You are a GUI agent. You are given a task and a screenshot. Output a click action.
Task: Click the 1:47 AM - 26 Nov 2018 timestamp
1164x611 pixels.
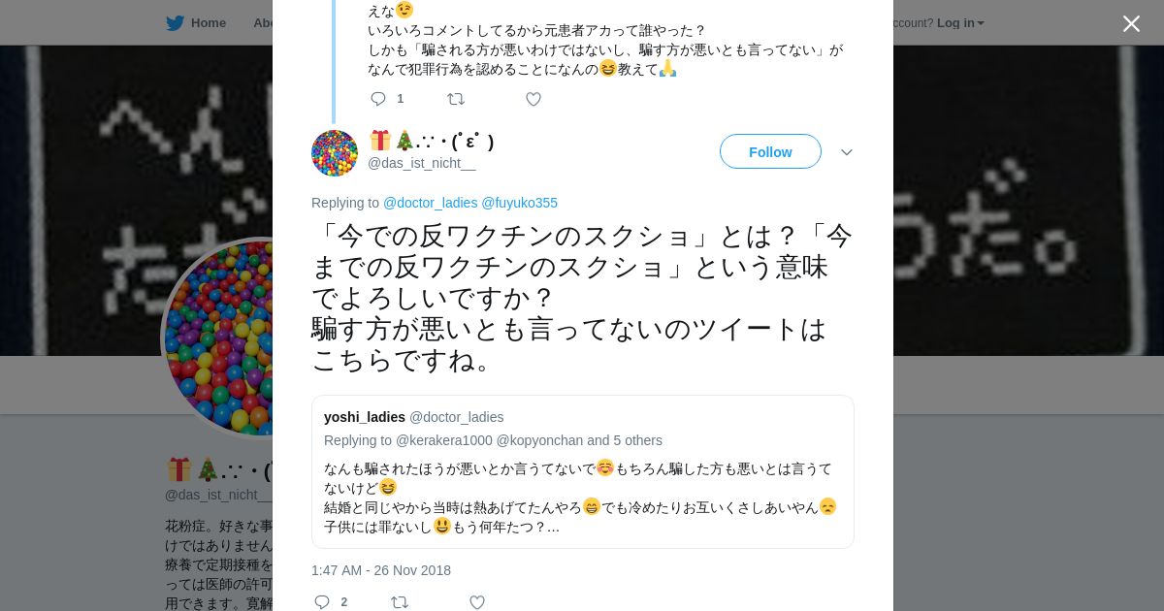(x=381, y=570)
